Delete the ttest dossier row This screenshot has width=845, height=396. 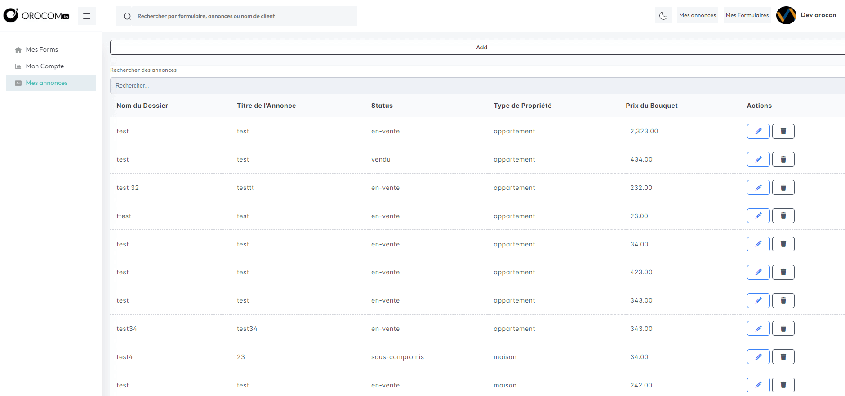pos(783,216)
